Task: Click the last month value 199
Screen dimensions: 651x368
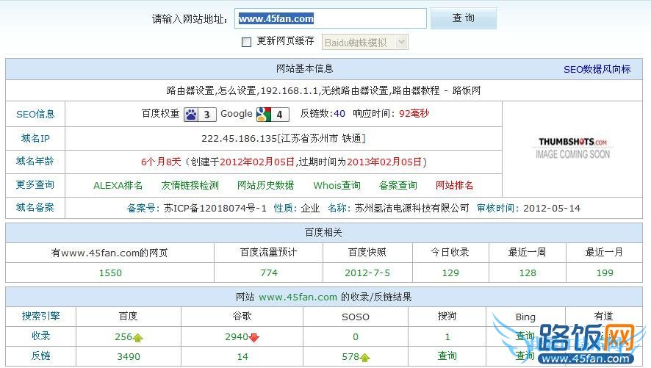Action: click(x=605, y=273)
